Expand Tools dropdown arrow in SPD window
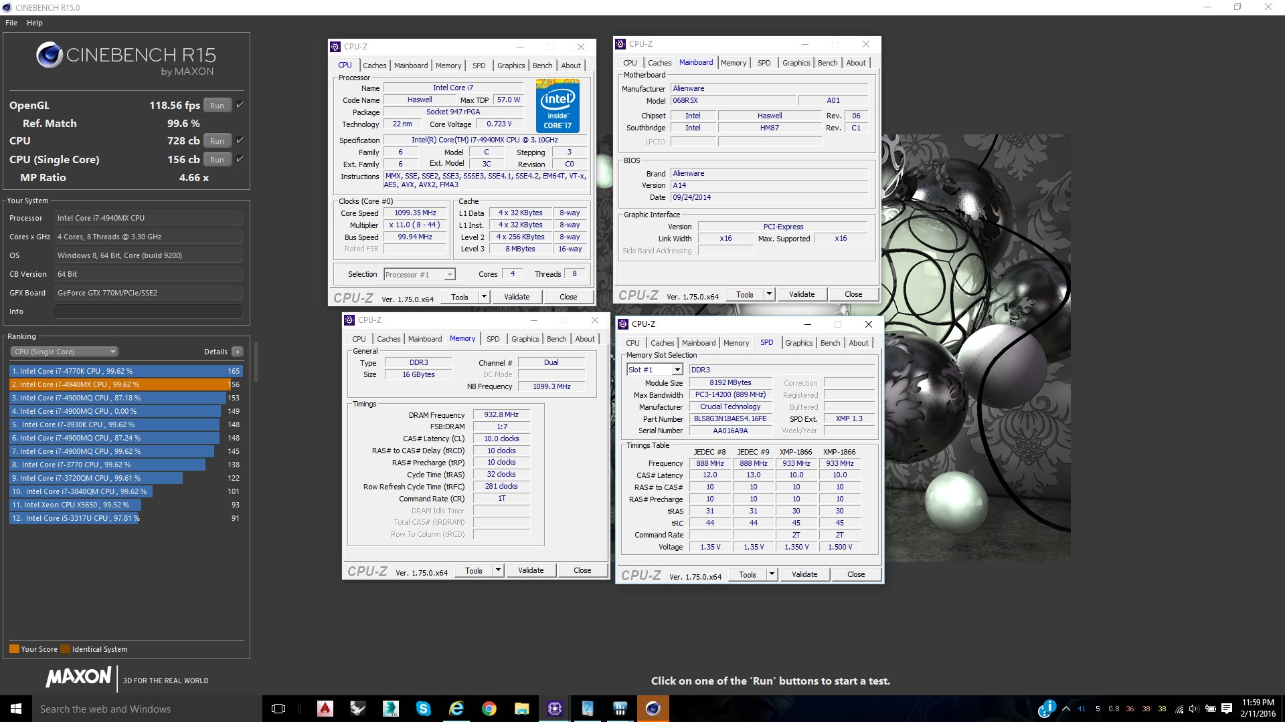Viewport: 1285px width, 722px height. click(772, 574)
